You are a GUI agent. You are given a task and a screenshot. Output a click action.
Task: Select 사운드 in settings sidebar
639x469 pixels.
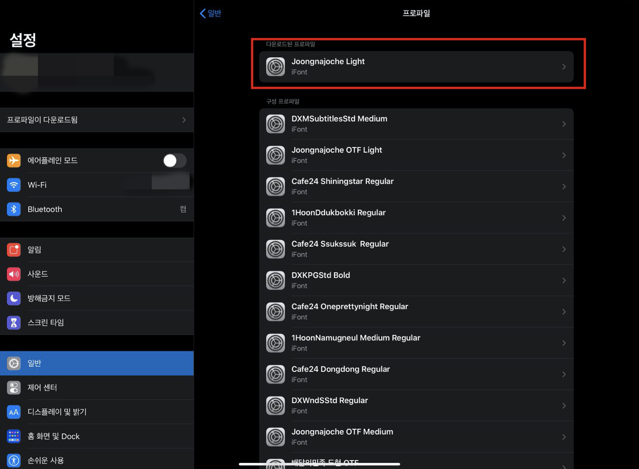tap(97, 274)
